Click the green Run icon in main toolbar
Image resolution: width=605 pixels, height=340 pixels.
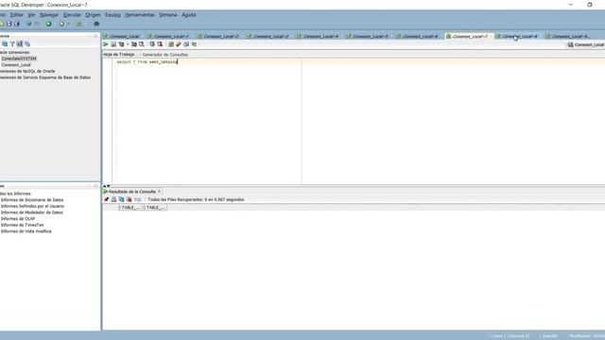(48, 24)
